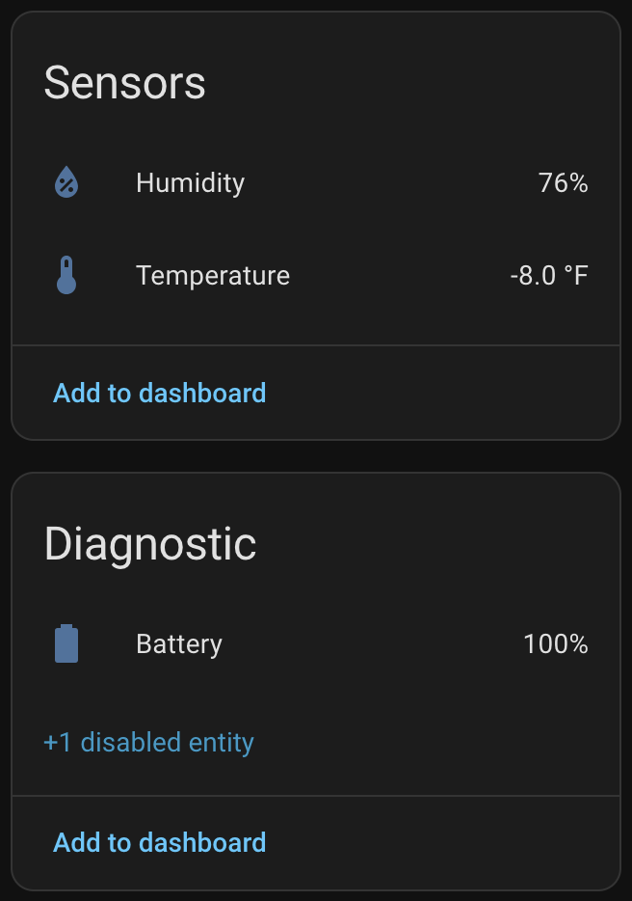Click the Battery level icon
This screenshot has width=632, height=901.
66,643
